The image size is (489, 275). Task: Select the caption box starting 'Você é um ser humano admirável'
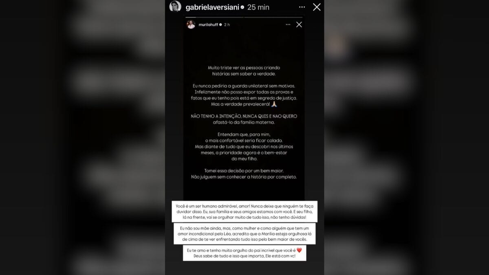[244, 211]
